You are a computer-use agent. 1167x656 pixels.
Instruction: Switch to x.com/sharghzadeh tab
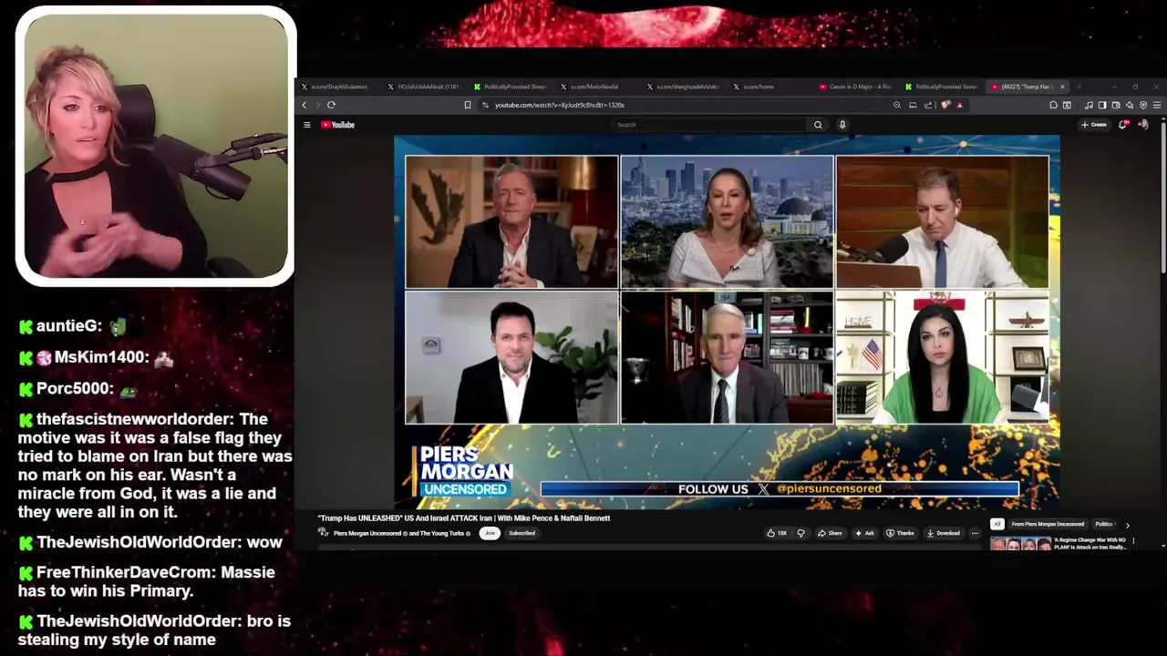click(x=684, y=87)
